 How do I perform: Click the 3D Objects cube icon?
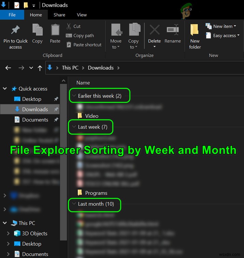17,233
